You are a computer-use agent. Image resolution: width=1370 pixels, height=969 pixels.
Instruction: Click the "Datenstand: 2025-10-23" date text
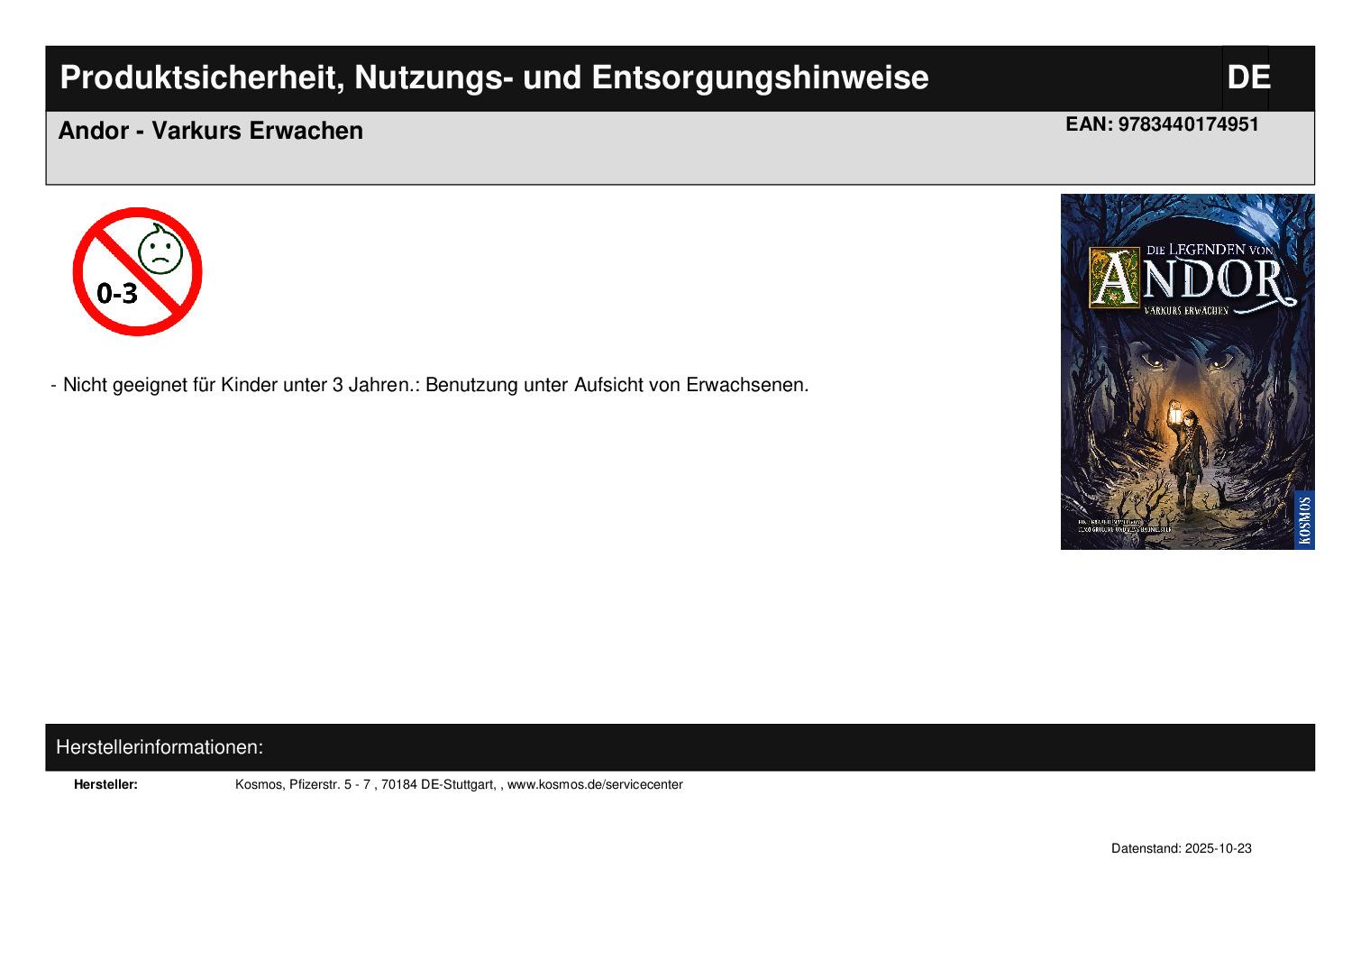coord(1181,849)
